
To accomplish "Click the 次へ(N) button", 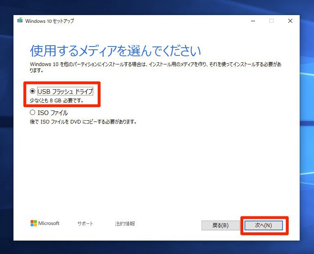I will click(x=264, y=225).
